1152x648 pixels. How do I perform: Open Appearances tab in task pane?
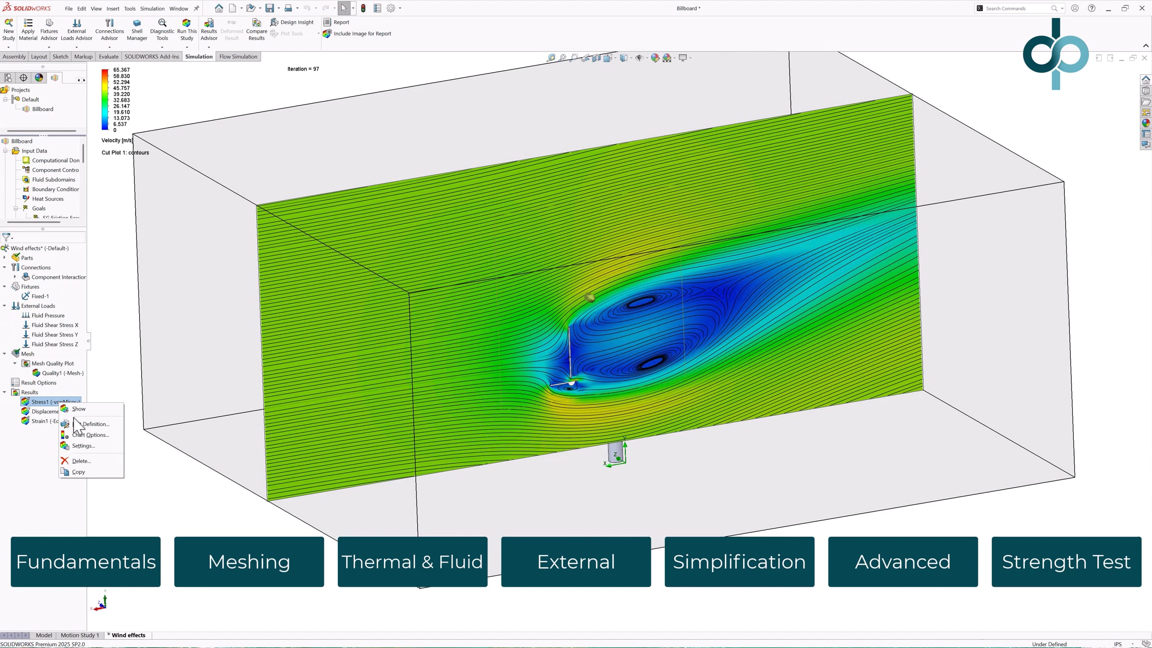click(x=1146, y=123)
